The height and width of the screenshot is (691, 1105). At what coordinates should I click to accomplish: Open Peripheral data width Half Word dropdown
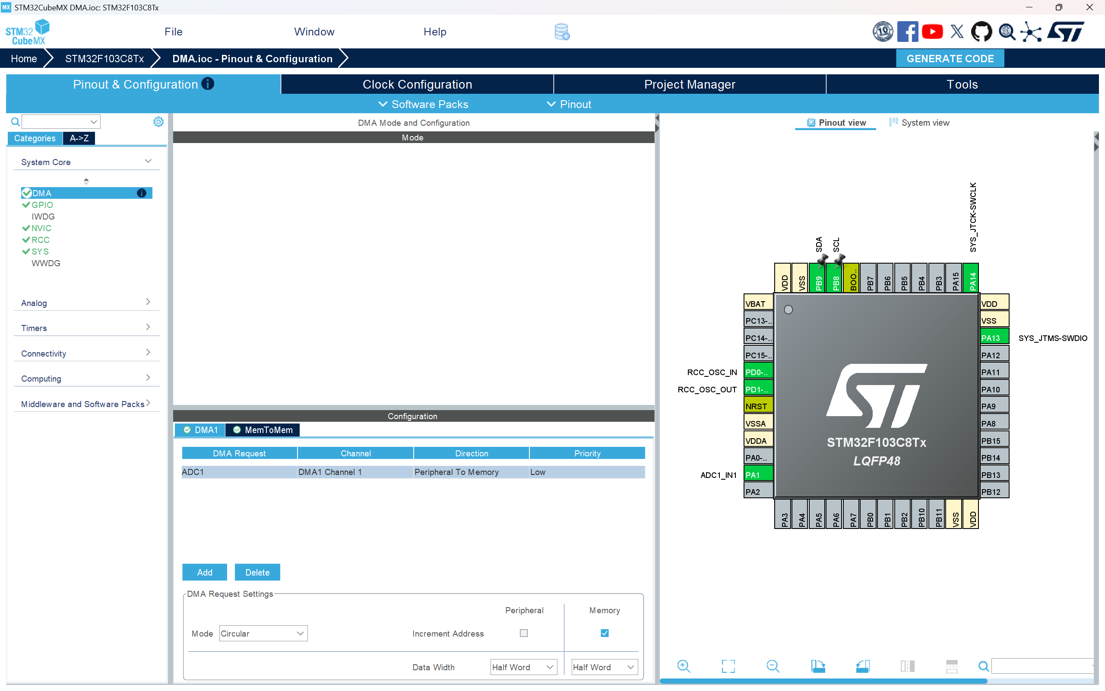(x=523, y=667)
